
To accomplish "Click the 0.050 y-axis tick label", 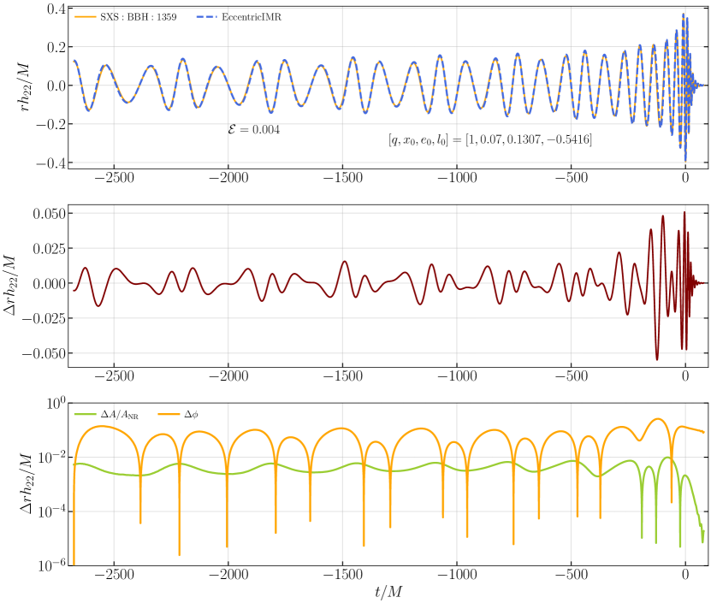I will [50, 214].
